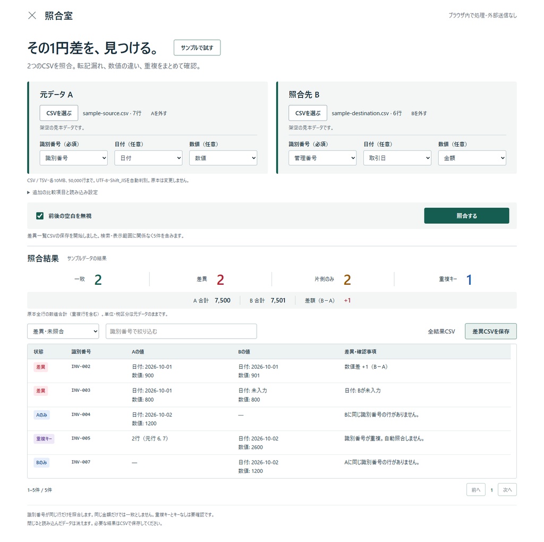544x542 pixels.
Task: Click the 重複キー status badge on INV-005
Action: point(44,439)
